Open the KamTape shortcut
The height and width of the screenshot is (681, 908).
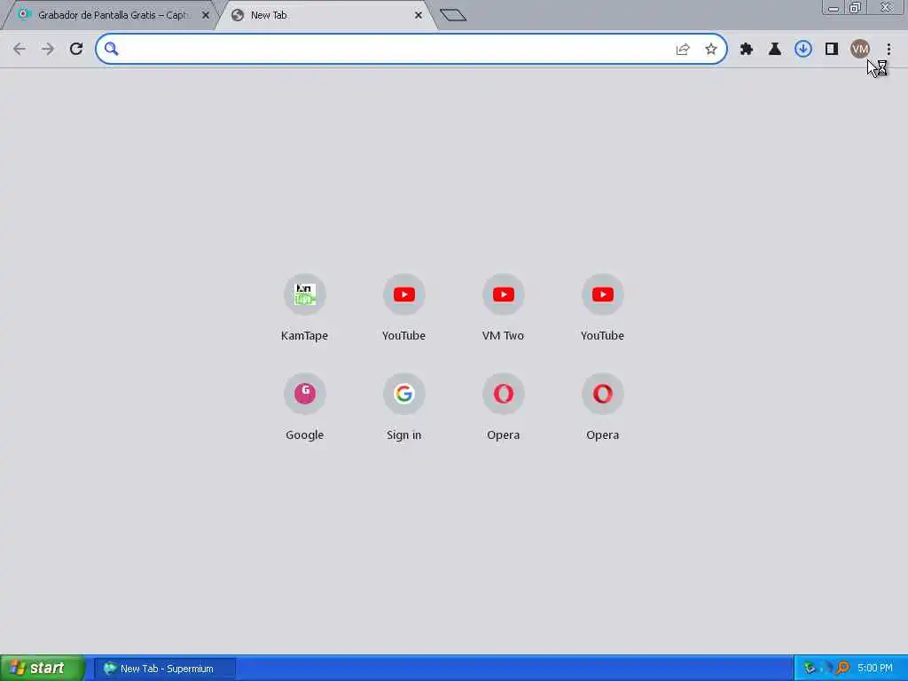coord(305,308)
